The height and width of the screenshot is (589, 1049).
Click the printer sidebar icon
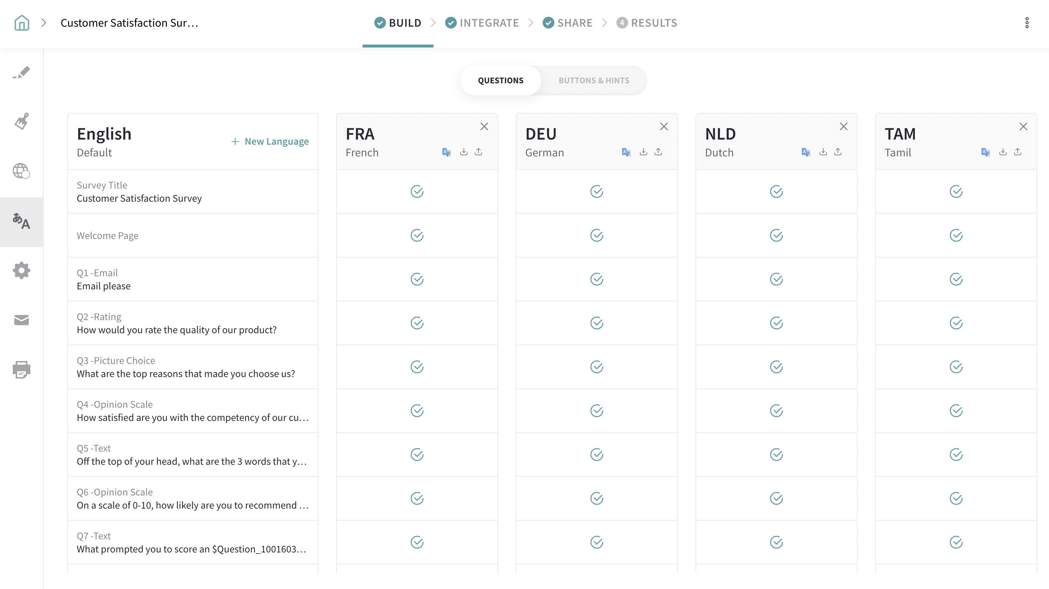(x=22, y=369)
